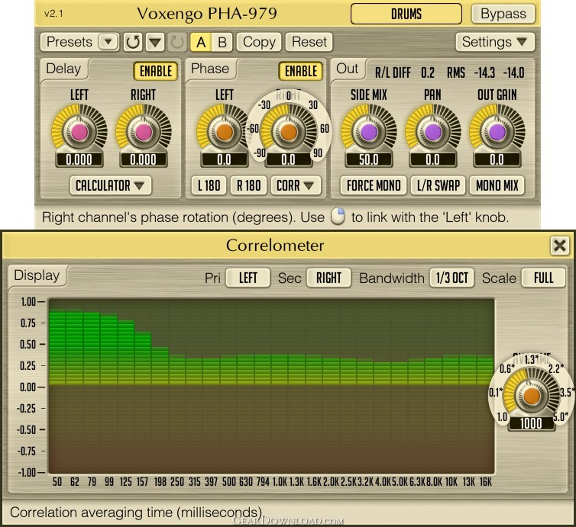Open the Sec RIGHT channel selector
Image resolution: width=576 pixels, height=527 pixels.
(328, 278)
